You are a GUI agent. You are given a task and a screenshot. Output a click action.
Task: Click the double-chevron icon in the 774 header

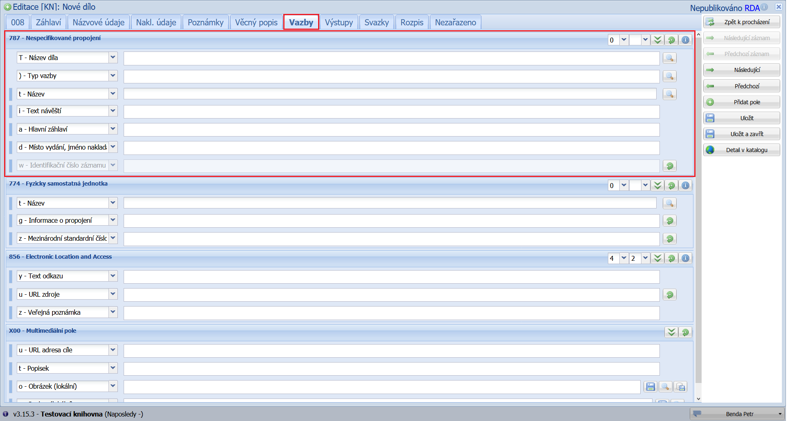[x=657, y=186]
